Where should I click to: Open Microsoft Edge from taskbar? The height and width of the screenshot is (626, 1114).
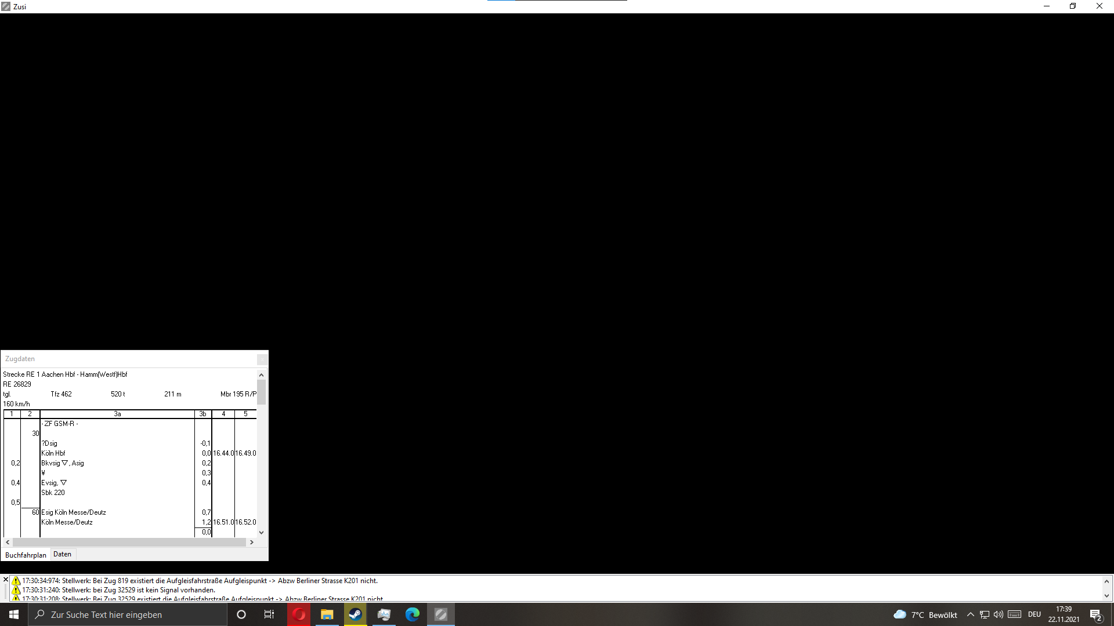[x=413, y=614]
